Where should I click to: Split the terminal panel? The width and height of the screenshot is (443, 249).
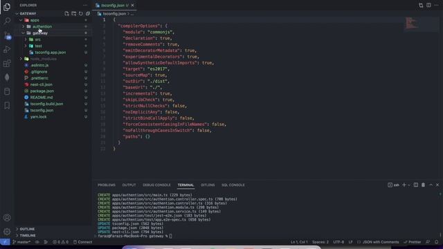pyautogui.click(x=416, y=185)
